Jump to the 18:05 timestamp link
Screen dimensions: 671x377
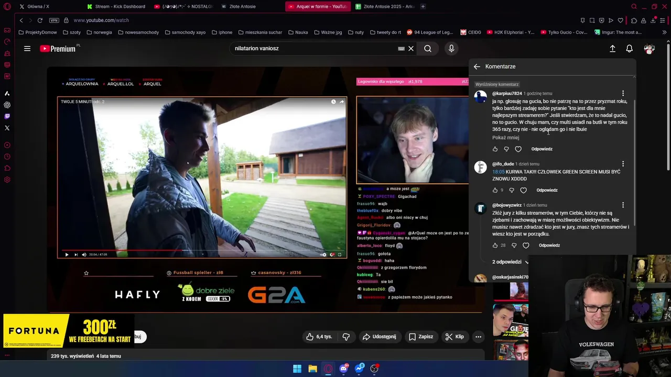click(498, 172)
